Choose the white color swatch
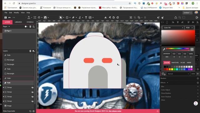200x113 pixels. tap(192, 67)
